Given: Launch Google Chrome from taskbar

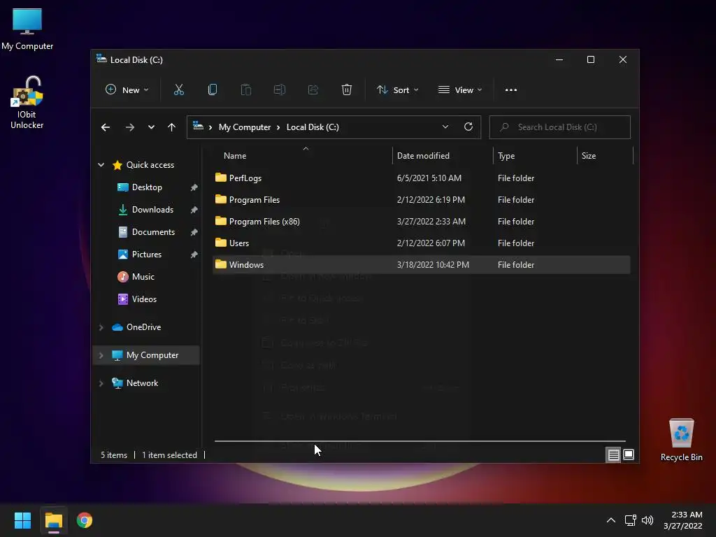Looking at the screenshot, I should (x=85, y=520).
